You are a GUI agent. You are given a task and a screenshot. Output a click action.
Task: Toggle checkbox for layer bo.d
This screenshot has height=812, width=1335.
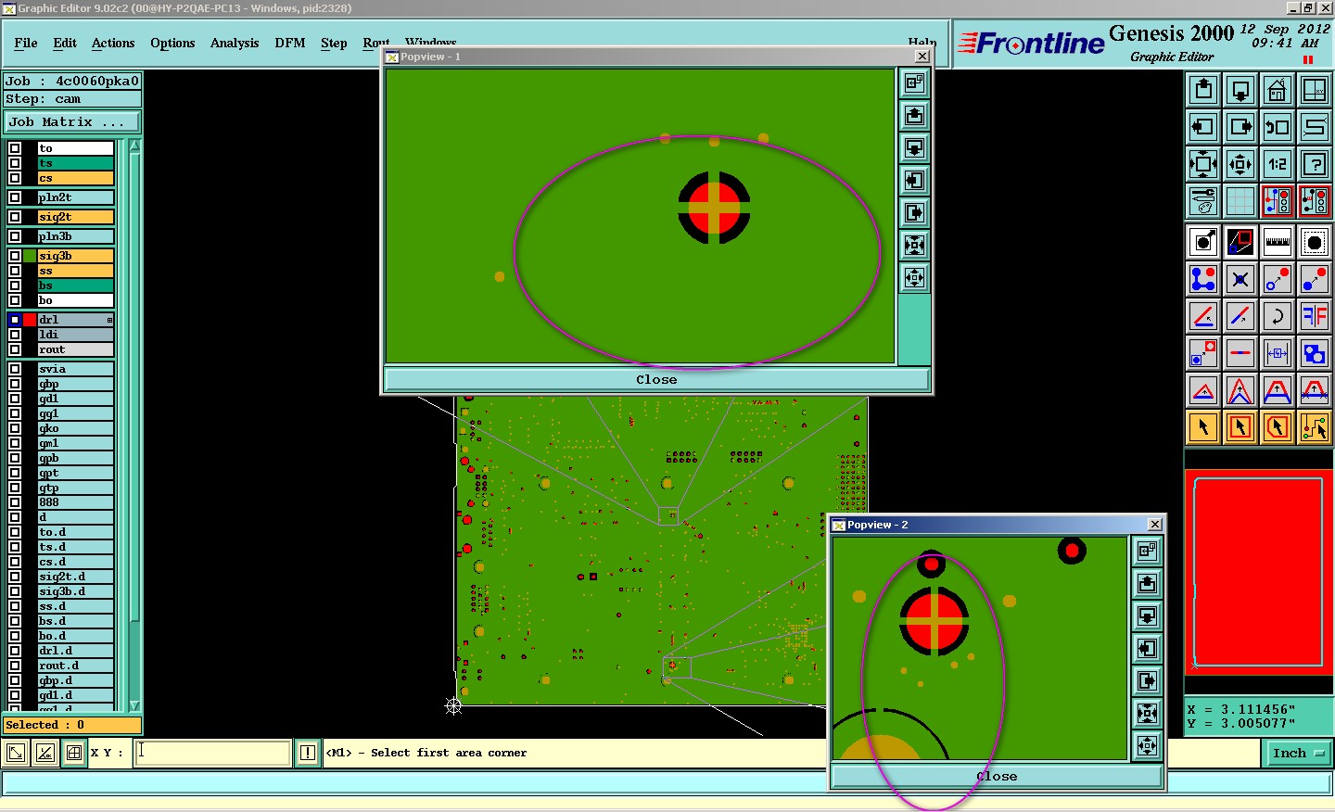pos(15,636)
